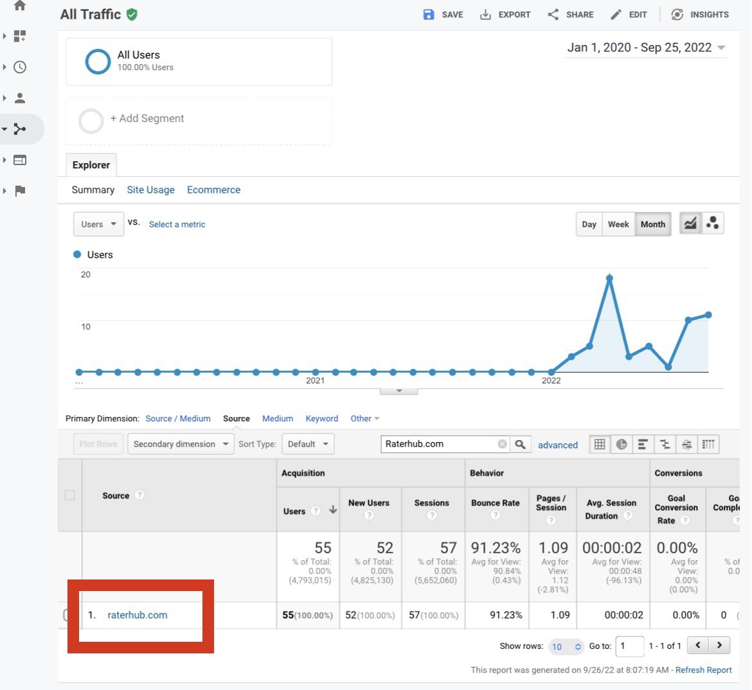Open Conversions flag icon in sidebar
Image resolution: width=752 pixels, height=690 pixels.
click(x=20, y=191)
